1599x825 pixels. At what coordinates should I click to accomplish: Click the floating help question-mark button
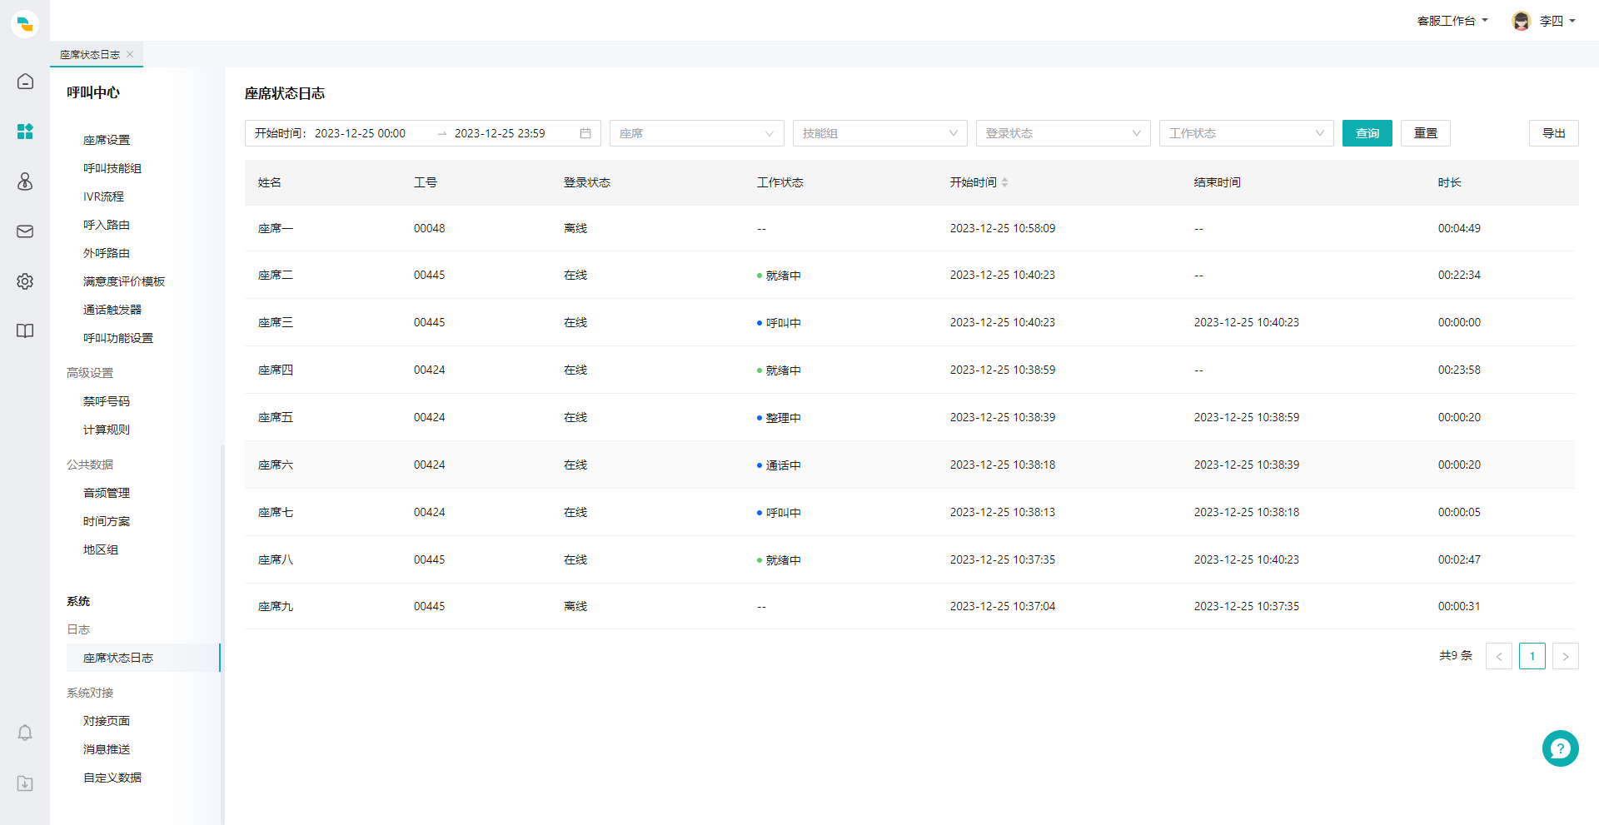click(x=1560, y=748)
